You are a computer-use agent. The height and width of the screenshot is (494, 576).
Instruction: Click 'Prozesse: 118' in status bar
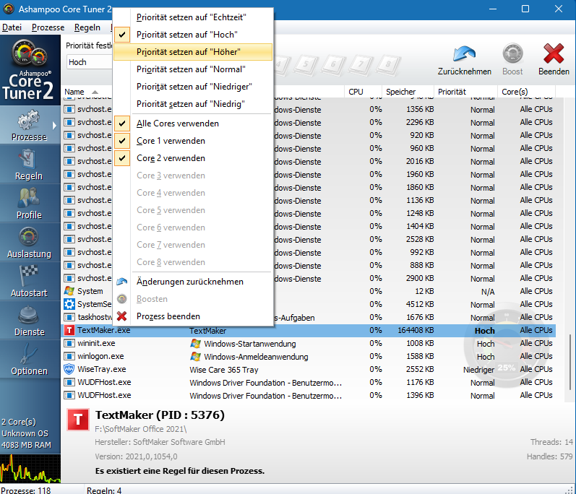[26, 490]
